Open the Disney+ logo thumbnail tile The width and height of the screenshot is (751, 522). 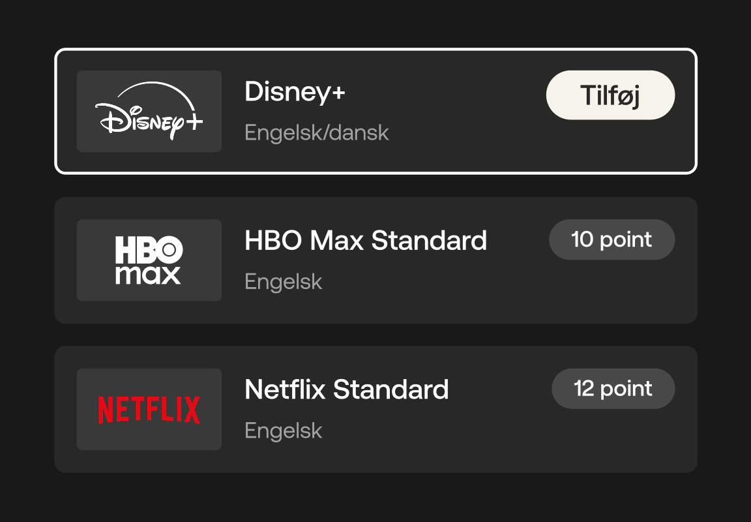[x=149, y=111]
